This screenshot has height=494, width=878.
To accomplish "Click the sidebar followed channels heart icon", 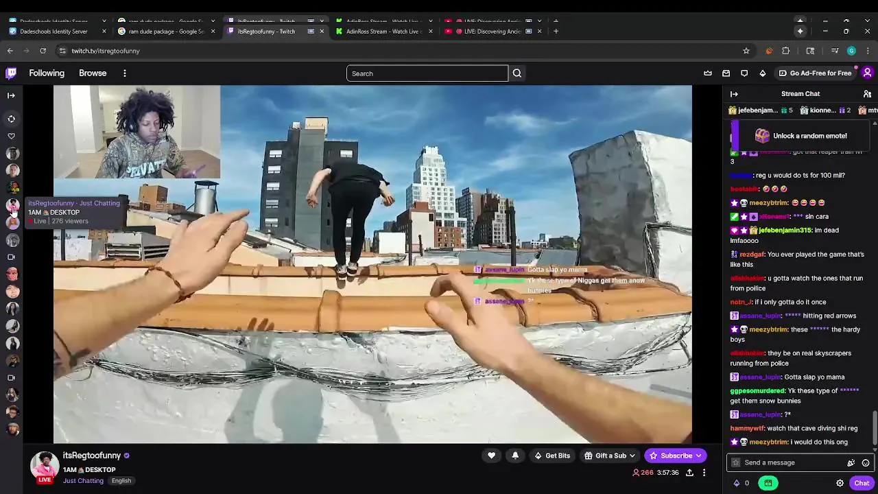I will pyautogui.click(x=11, y=136).
